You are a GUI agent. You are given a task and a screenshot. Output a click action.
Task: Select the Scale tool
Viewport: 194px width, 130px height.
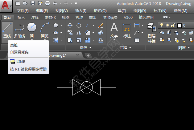pos(79,40)
